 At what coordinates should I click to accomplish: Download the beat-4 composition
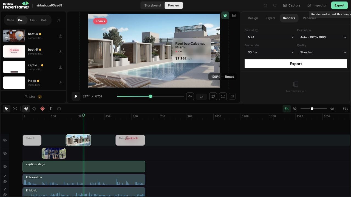[x=61, y=36]
